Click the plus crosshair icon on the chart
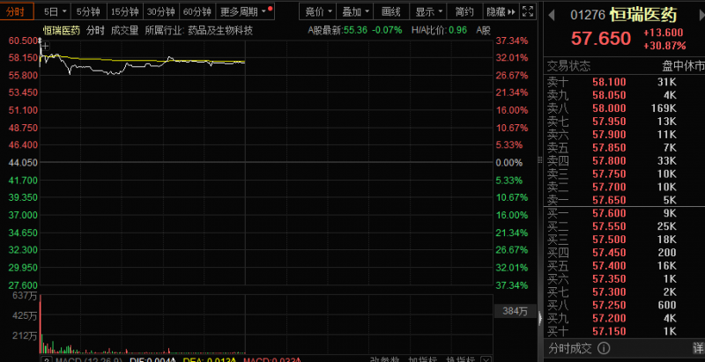The image size is (705, 362). click(46, 46)
